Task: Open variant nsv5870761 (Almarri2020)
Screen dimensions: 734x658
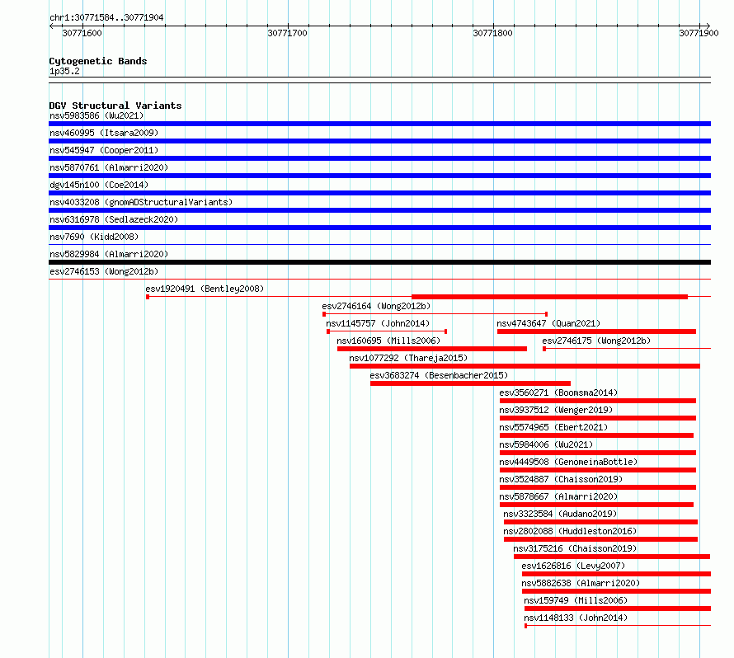Action: pos(109,167)
